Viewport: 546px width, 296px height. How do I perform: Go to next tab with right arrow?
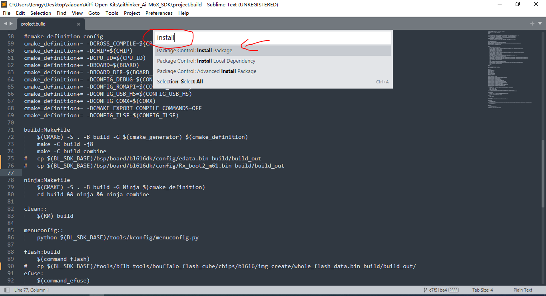pos(11,24)
